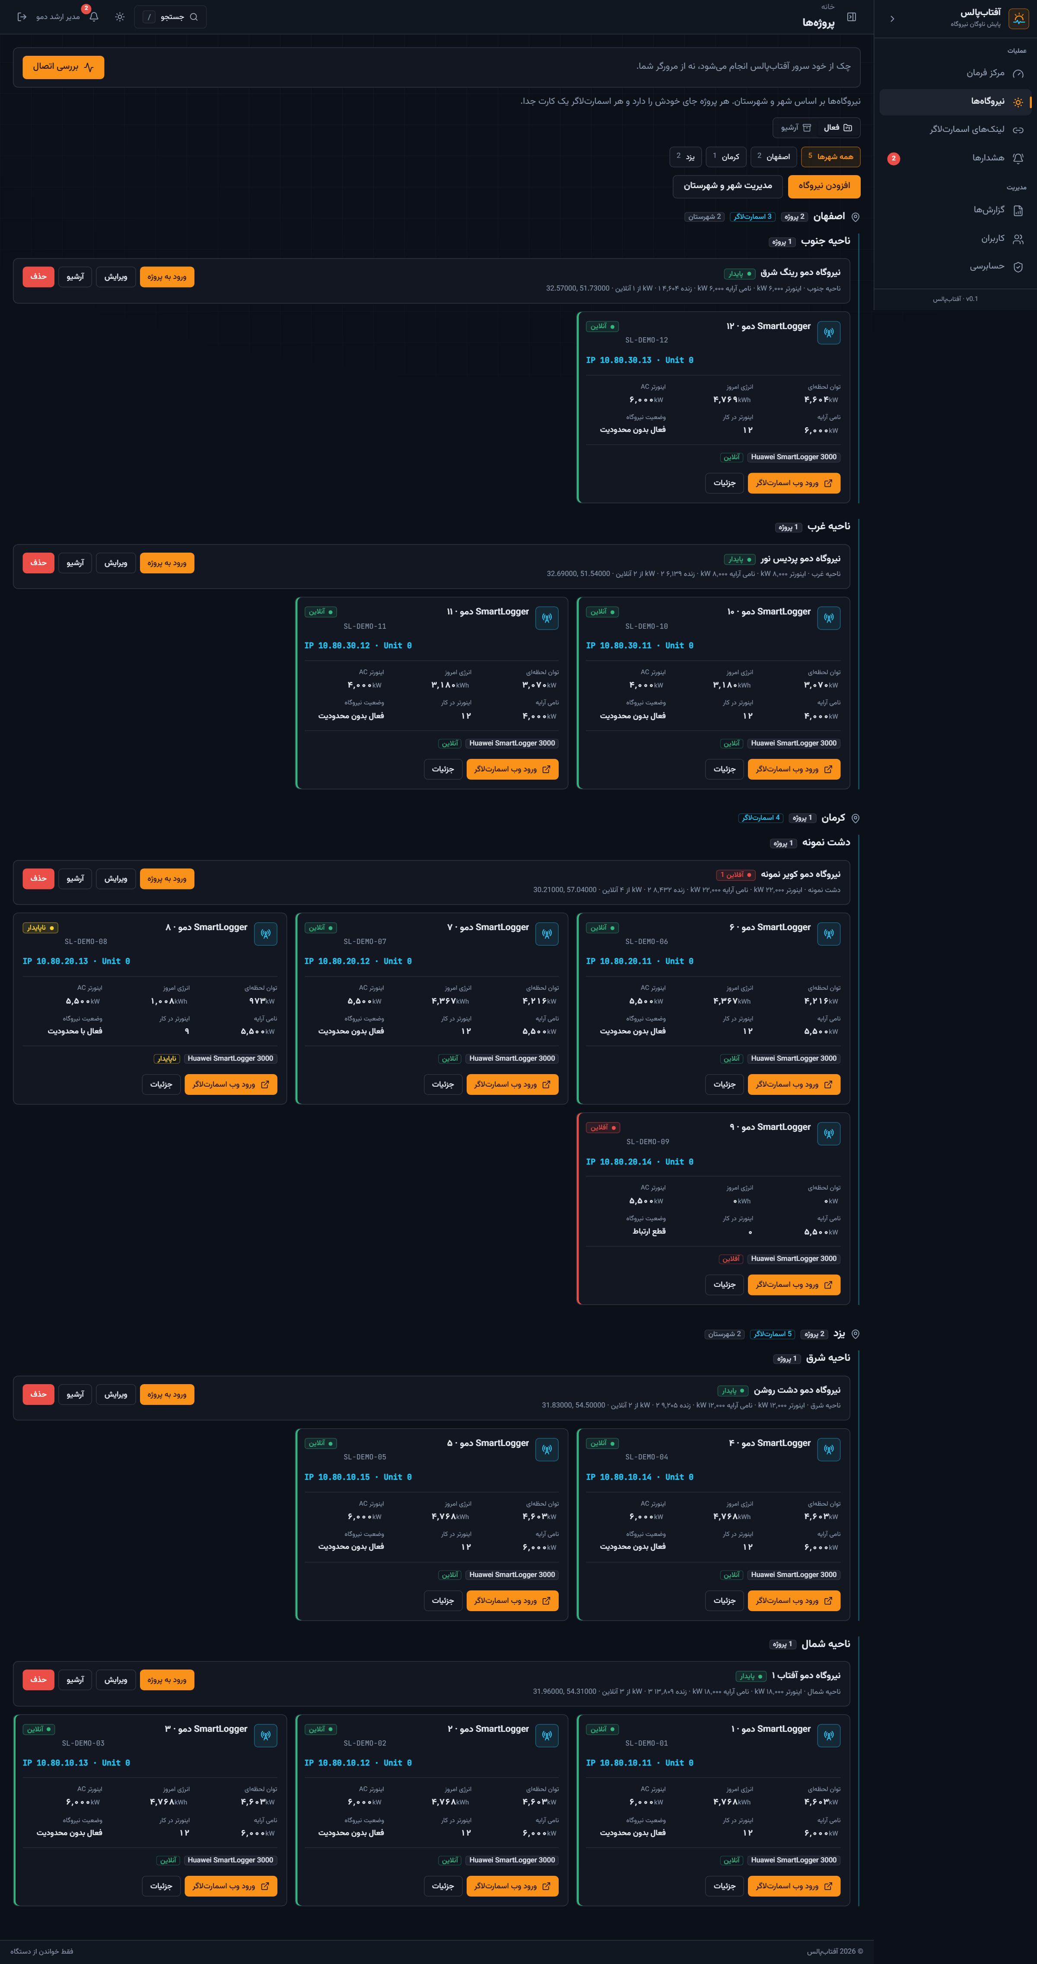Image resolution: width=1037 pixels, height=1964 pixels.
Task: Open مدیریت شهر و شهرستان
Action: pyautogui.click(x=728, y=186)
